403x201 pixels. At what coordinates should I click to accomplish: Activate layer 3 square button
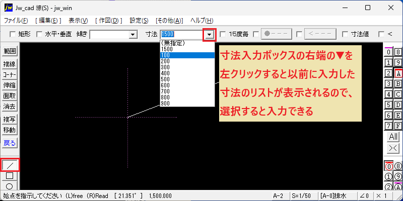coord(388,83)
